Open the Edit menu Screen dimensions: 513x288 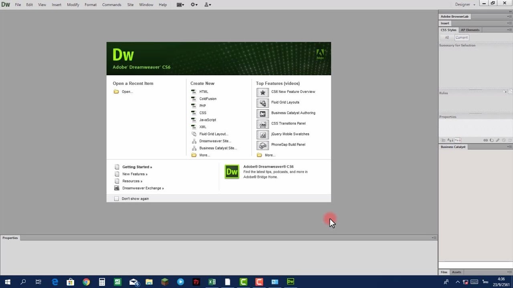(x=30, y=5)
